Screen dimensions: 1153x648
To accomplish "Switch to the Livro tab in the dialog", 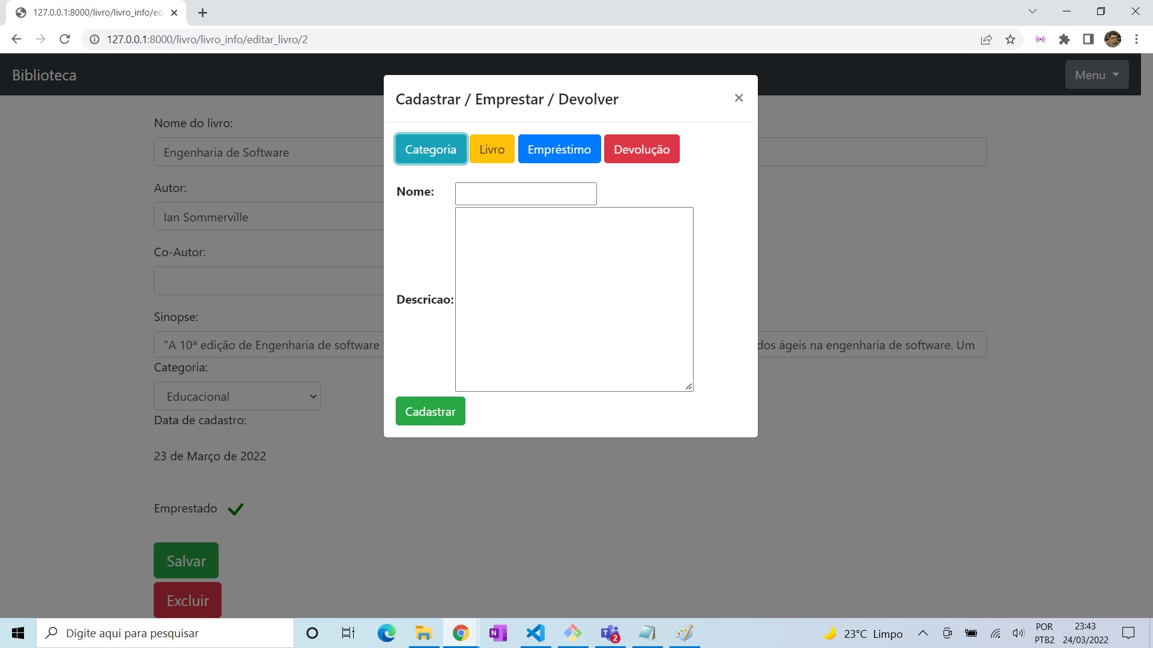I will pos(492,149).
